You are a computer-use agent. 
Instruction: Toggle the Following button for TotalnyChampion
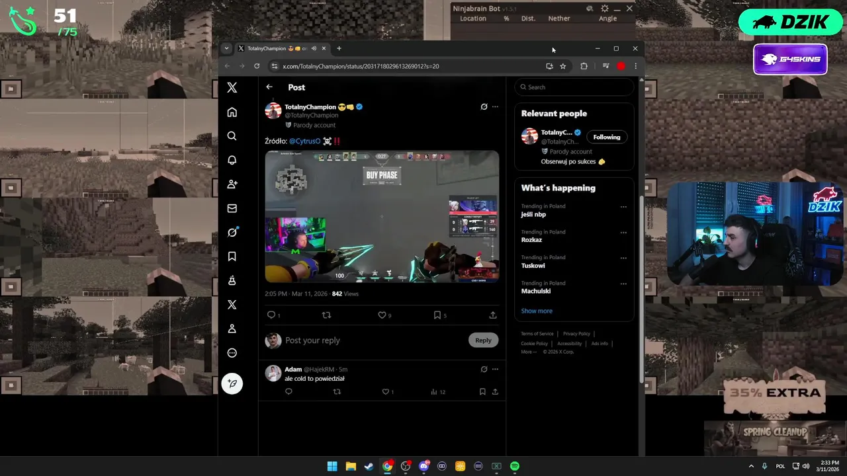607,137
